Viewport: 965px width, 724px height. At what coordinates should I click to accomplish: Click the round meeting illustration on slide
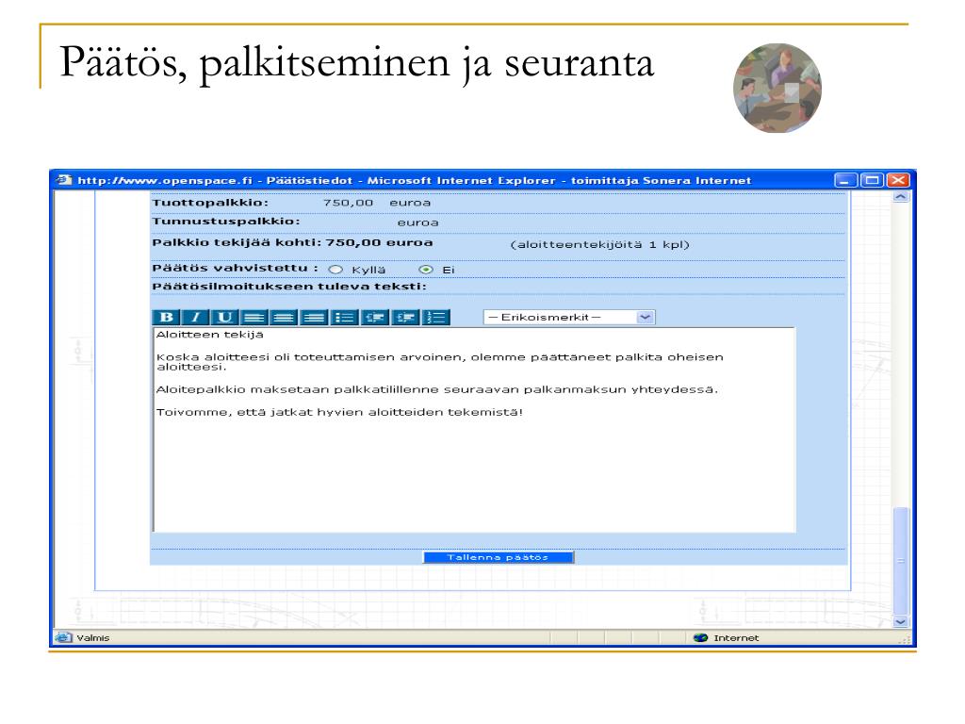point(777,88)
